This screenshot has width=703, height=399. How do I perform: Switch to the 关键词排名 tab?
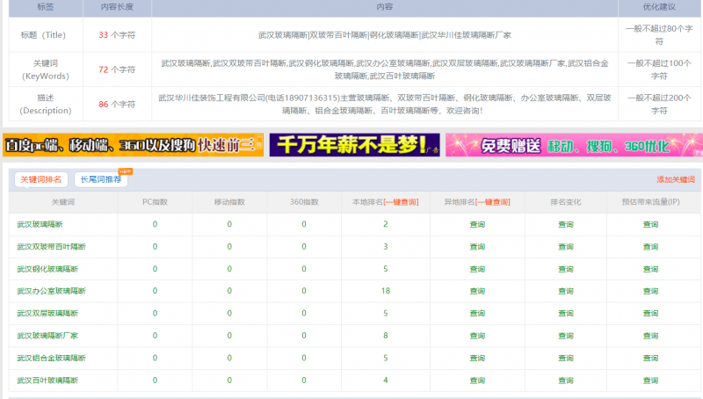coord(40,179)
